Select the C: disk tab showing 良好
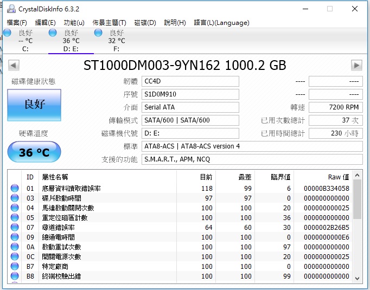The height and width of the screenshot is (290, 370). 25,41
